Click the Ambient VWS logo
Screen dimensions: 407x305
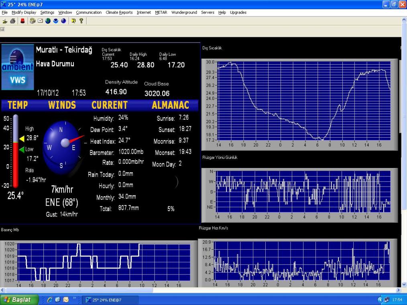coord(17,67)
